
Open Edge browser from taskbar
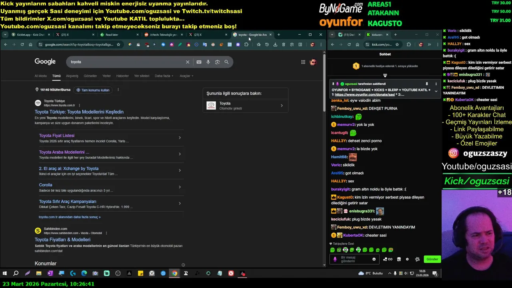tap(84, 274)
